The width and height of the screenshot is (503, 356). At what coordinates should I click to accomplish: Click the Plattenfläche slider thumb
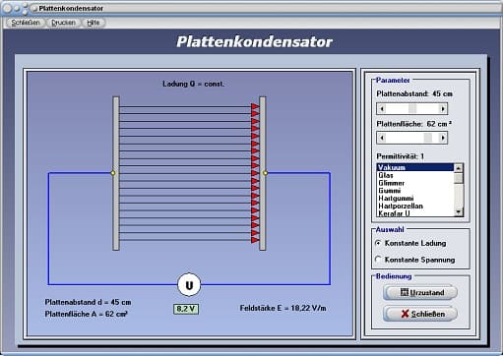point(428,138)
